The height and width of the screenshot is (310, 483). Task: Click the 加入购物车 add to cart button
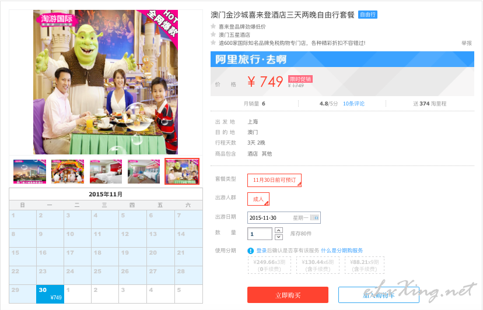pos(379,295)
